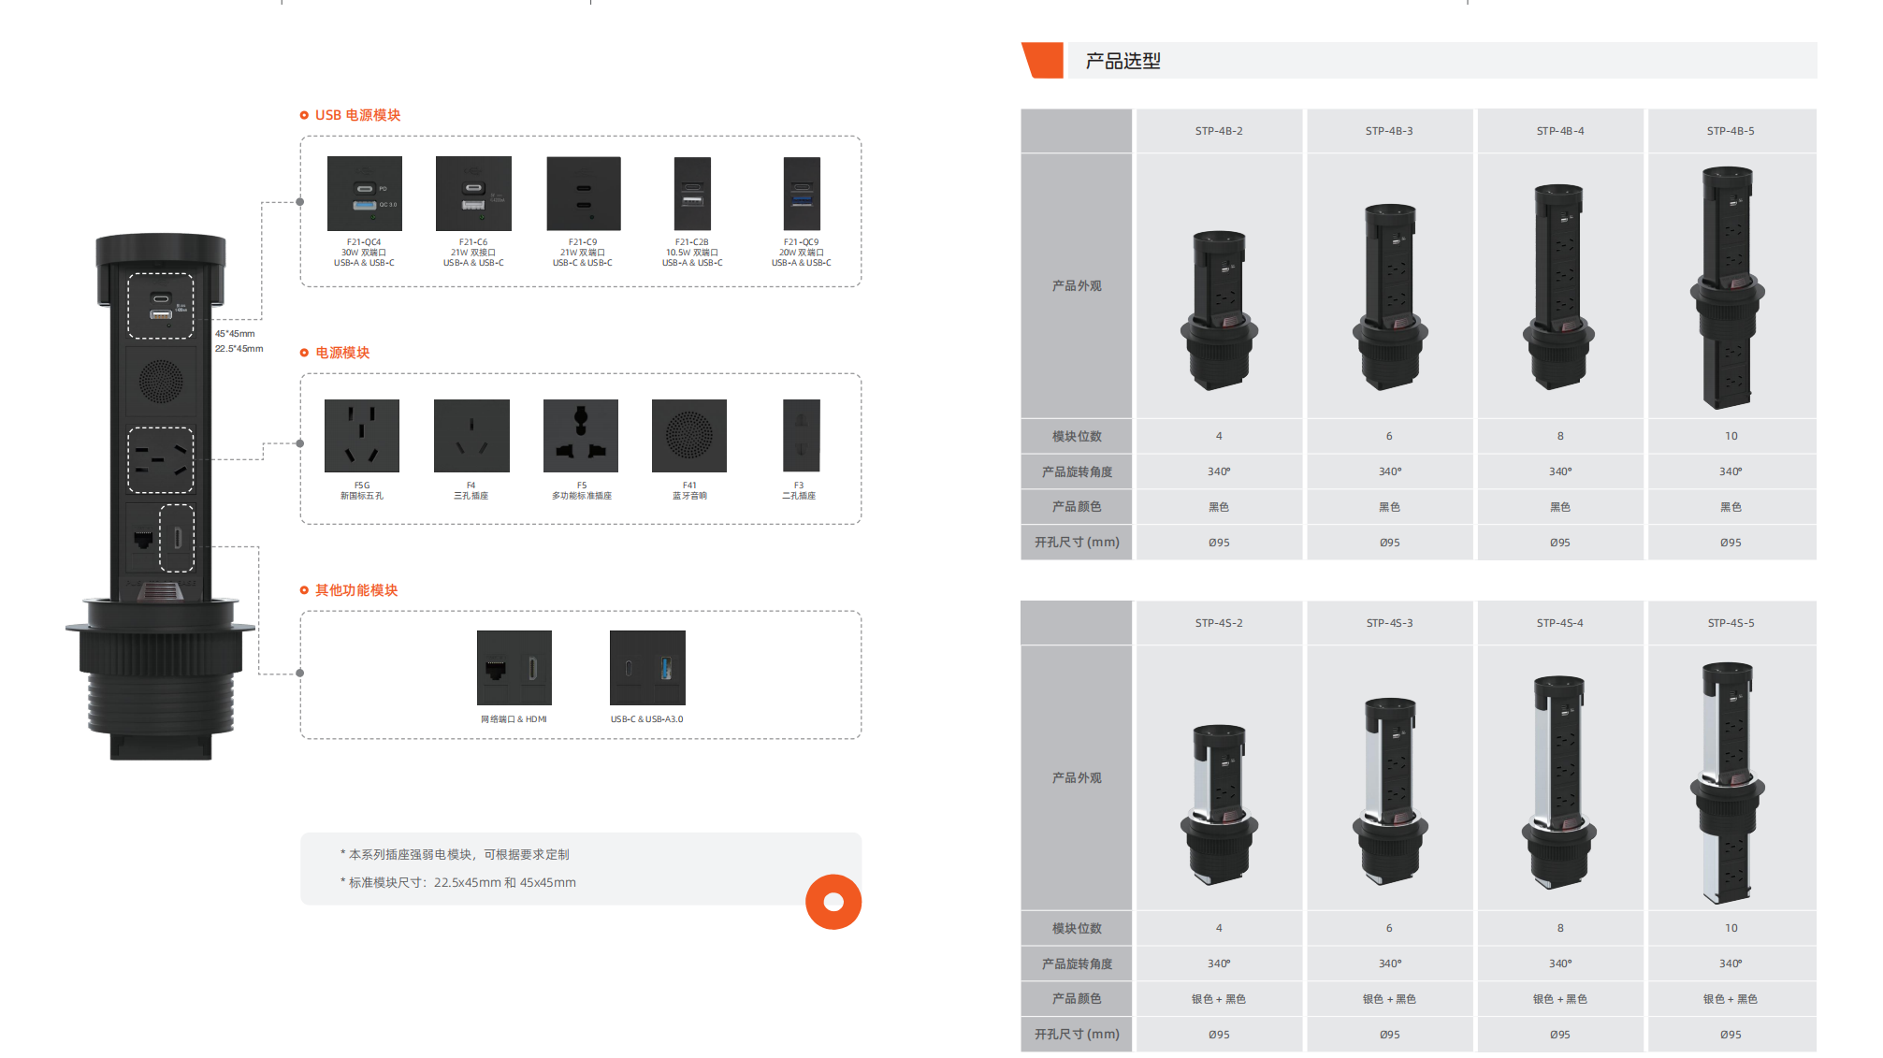Click the 其他功能模块 section label
Image resolution: width=1883 pixels, height=1058 pixels.
click(x=356, y=590)
